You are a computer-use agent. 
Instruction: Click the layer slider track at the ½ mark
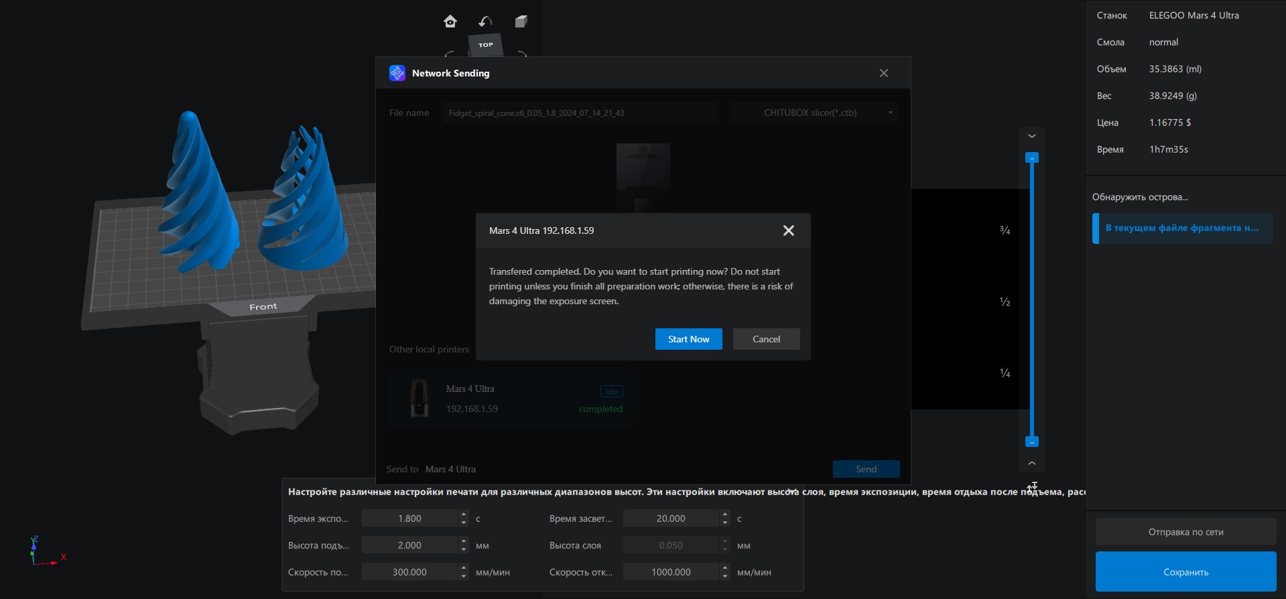1032,302
